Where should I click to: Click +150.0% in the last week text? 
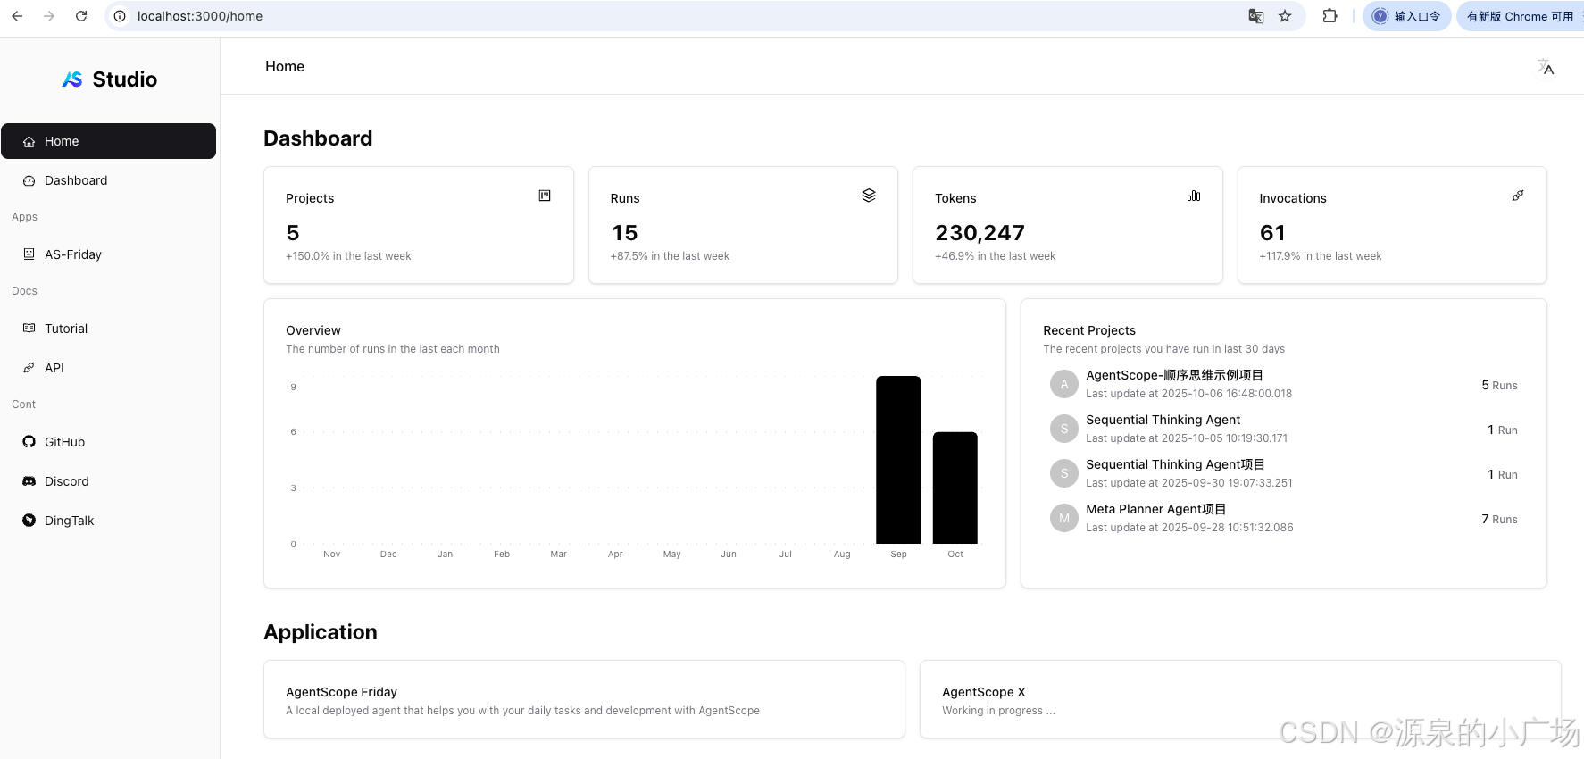pyautogui.click(x=348, y=256)
